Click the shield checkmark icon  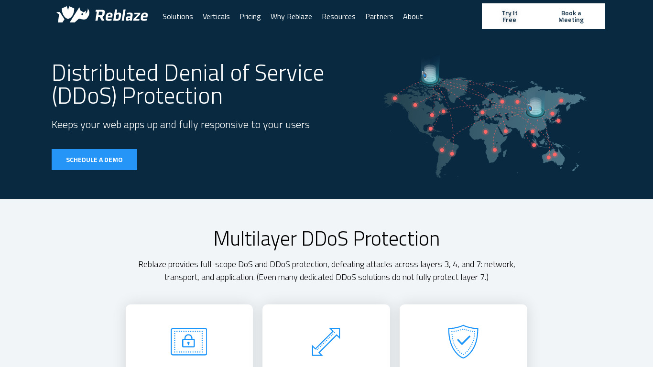point(463,341)
